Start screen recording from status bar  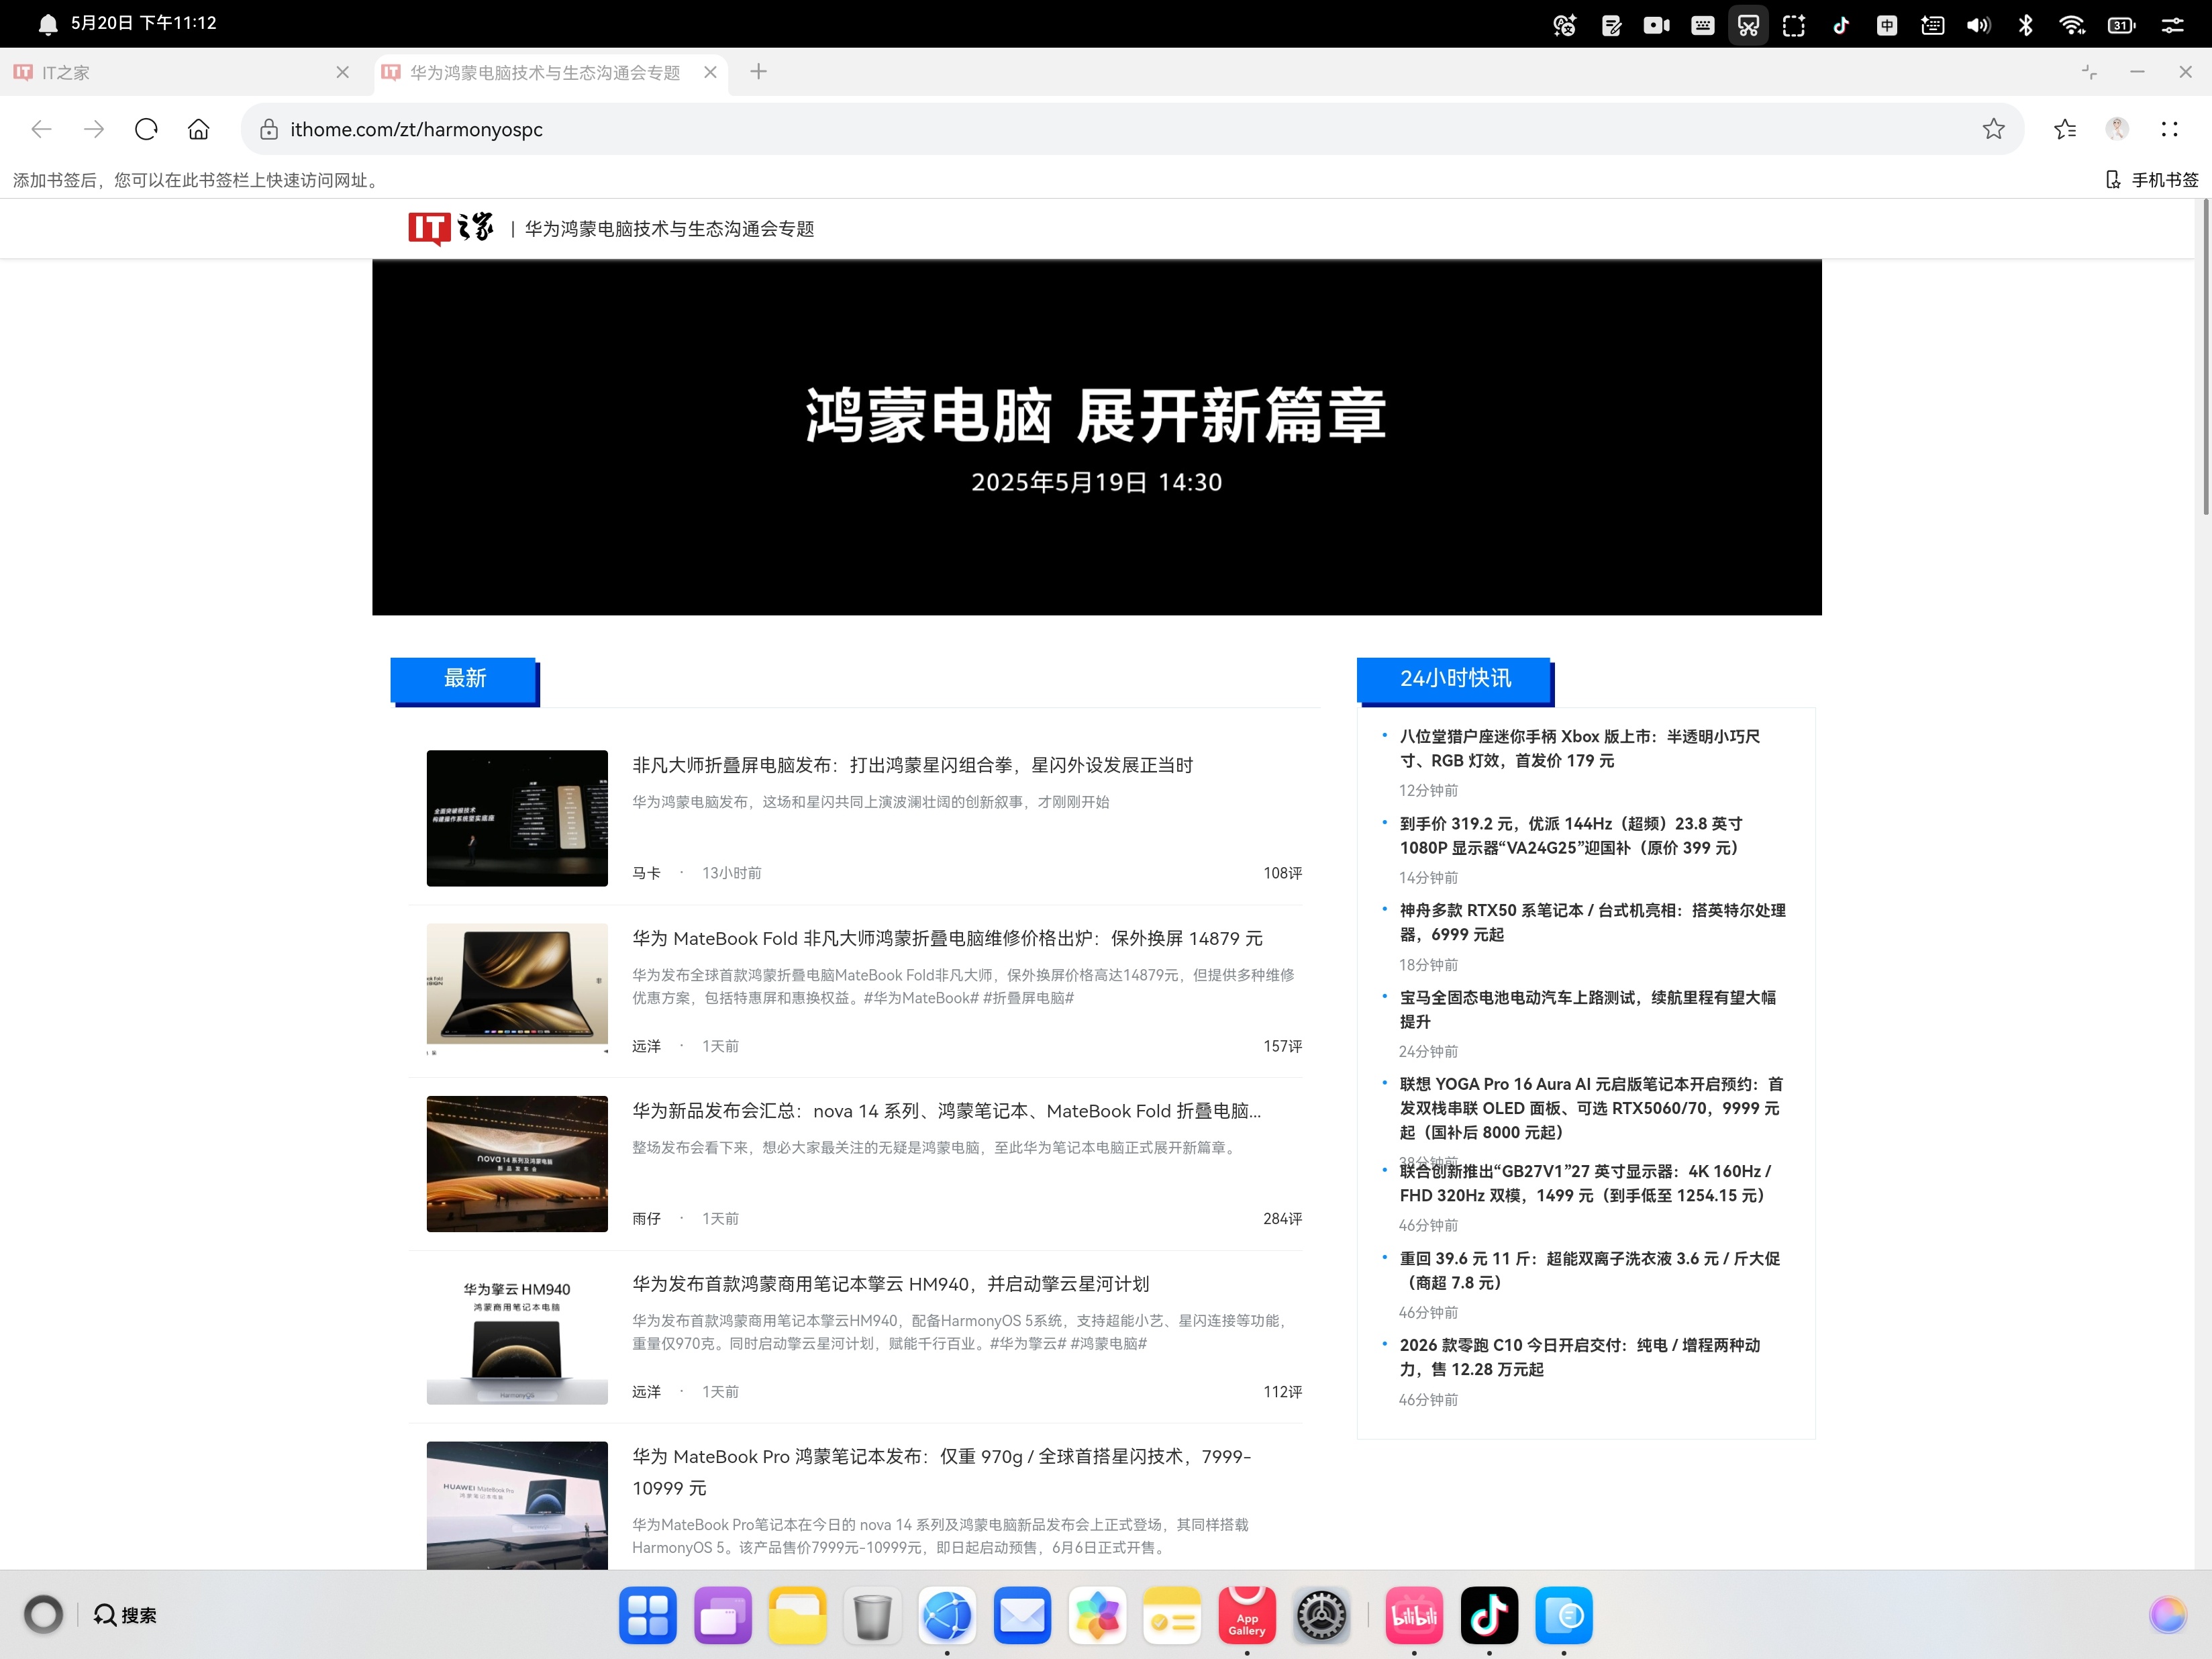tap(1656, 25)
